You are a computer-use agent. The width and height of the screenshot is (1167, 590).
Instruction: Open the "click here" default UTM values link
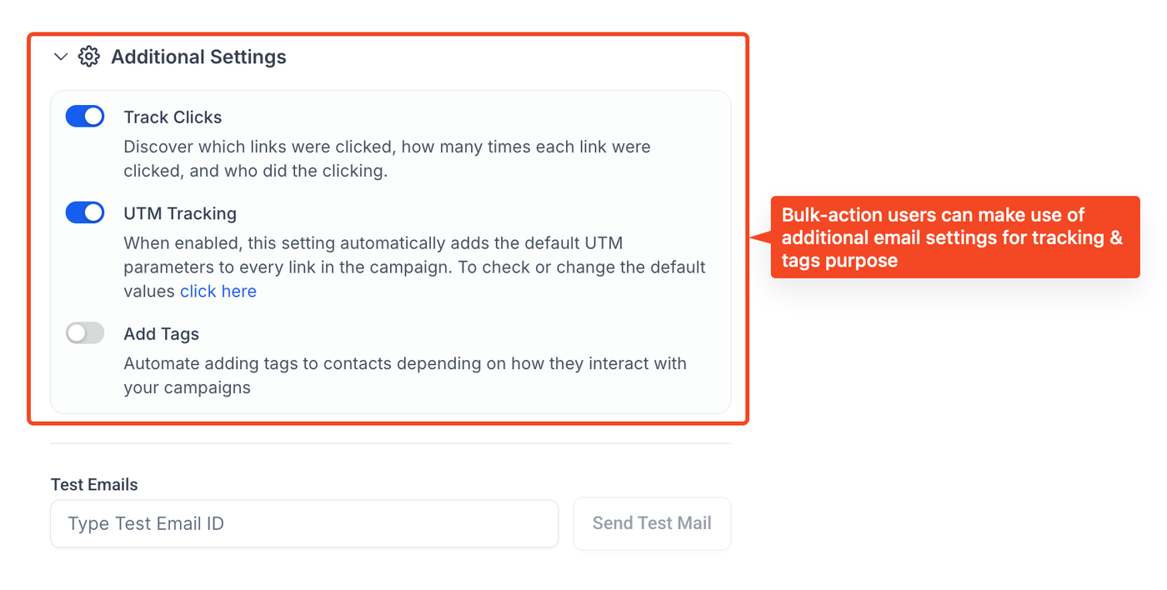(218, 292)
